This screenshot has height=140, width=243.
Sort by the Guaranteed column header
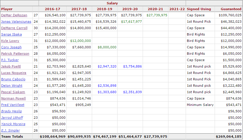[x=231, y=9]
